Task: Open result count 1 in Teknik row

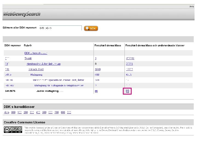Action: (x=95, y=58)
